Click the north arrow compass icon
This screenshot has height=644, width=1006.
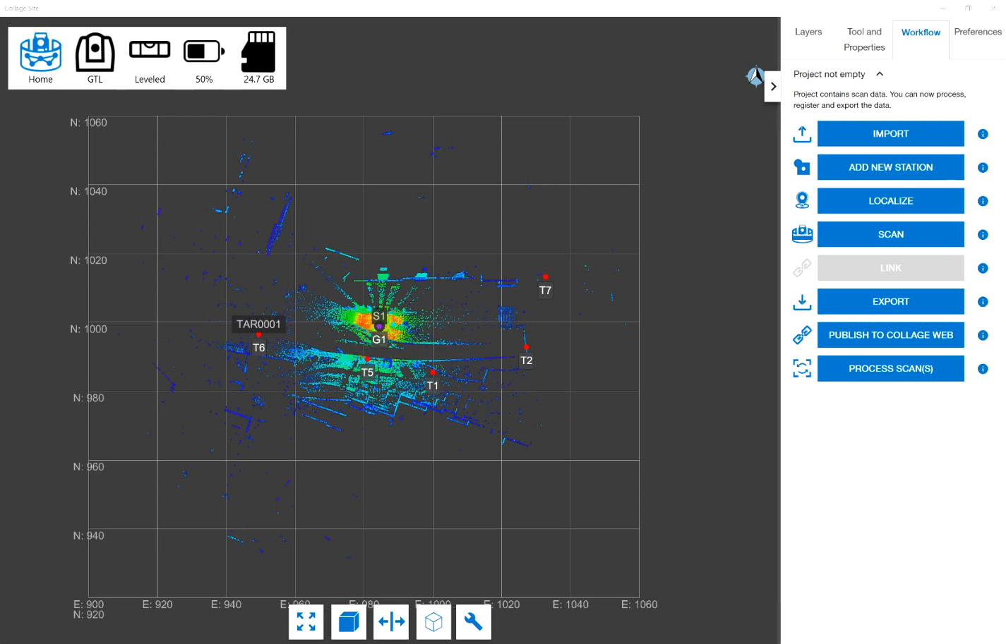[x=755, y=76]
